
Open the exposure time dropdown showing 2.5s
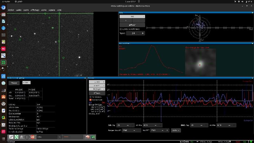(49, 137)
